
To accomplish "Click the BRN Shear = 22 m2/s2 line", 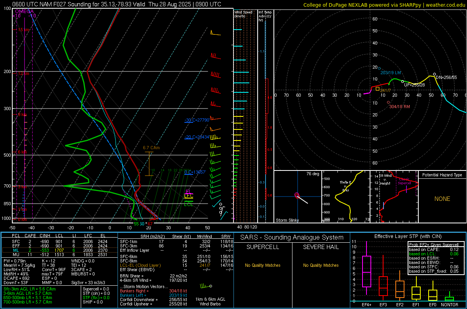I will click(154, 276).
